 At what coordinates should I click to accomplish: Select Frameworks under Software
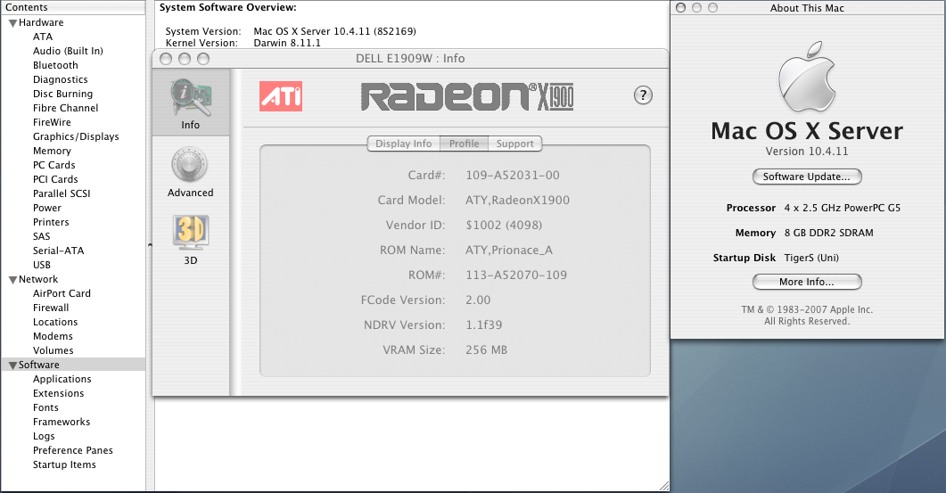point(62,423)
